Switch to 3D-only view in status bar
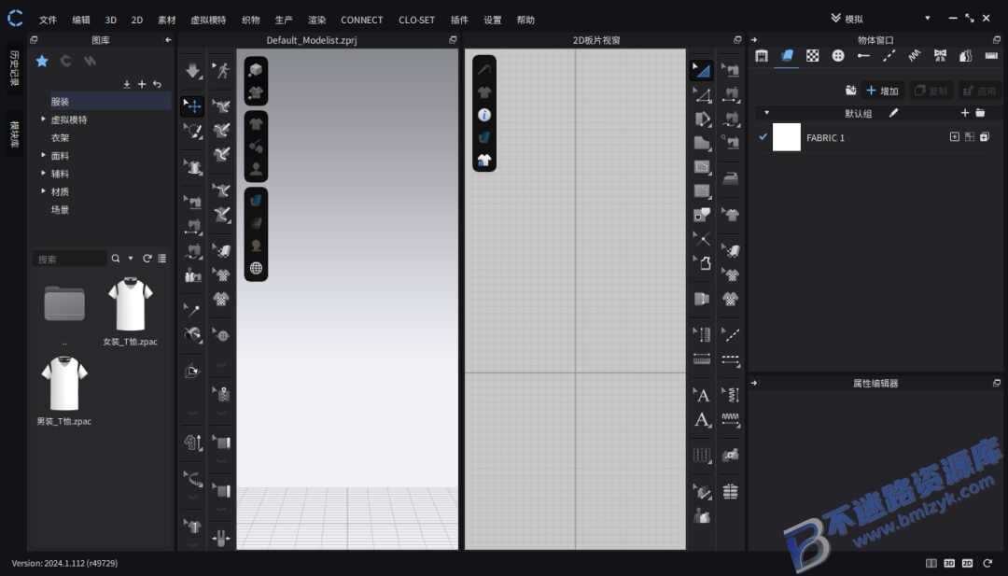The height and width of the screenshot is (576, 1008). coord(949,563)
